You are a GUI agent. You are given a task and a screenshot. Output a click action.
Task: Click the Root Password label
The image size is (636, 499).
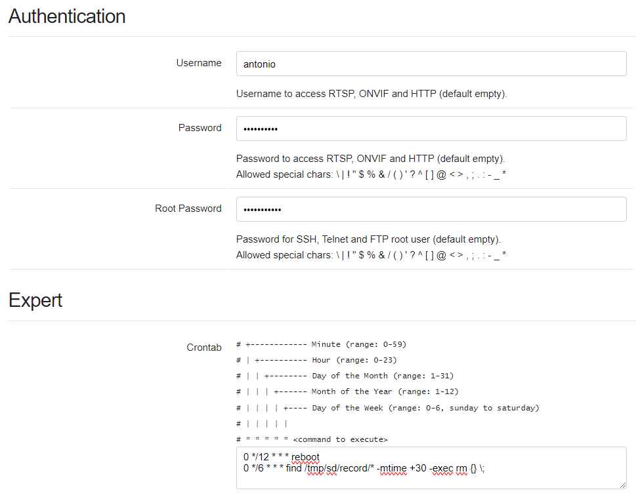(x=188, y=209)
